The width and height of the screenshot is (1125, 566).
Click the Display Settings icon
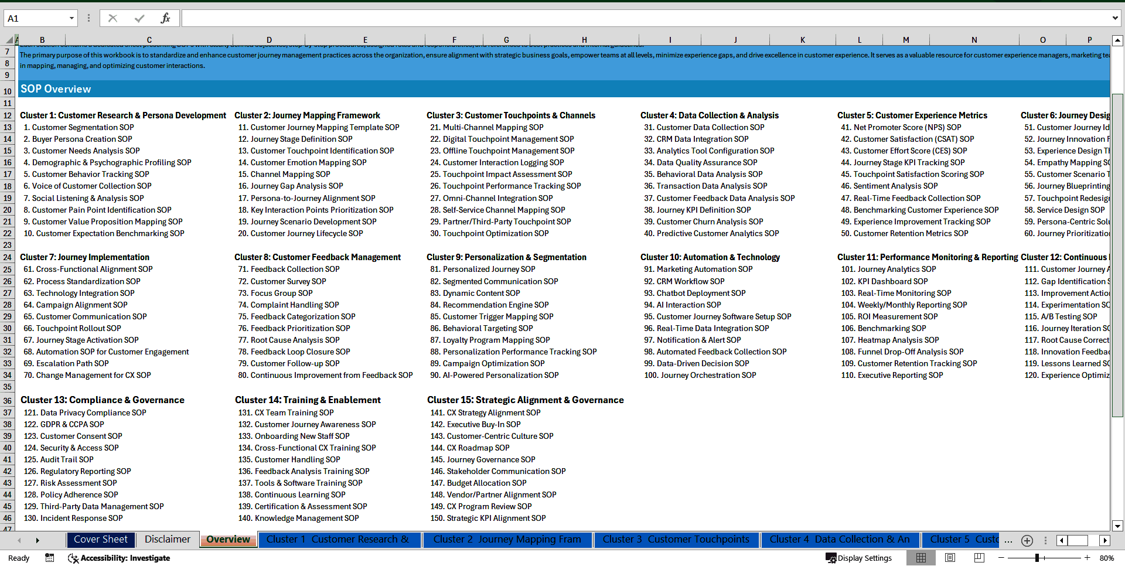(831, 558)
